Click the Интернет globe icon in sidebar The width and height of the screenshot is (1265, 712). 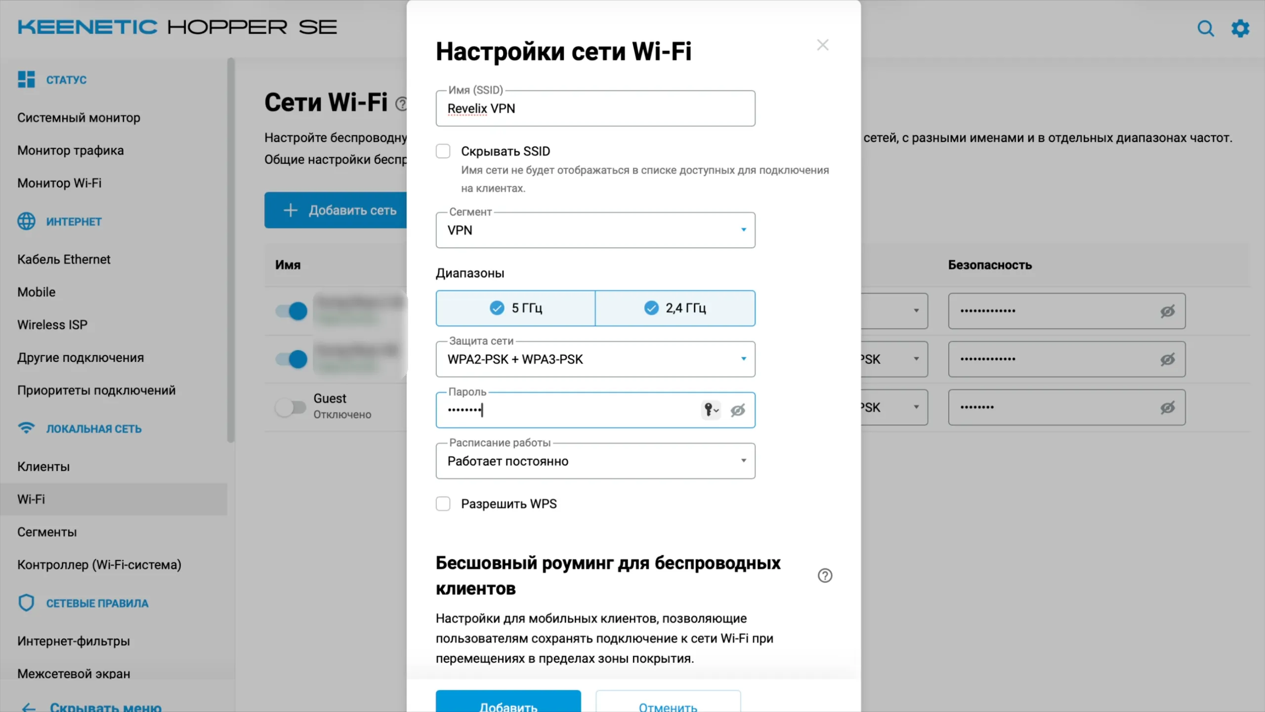point(26,221)
